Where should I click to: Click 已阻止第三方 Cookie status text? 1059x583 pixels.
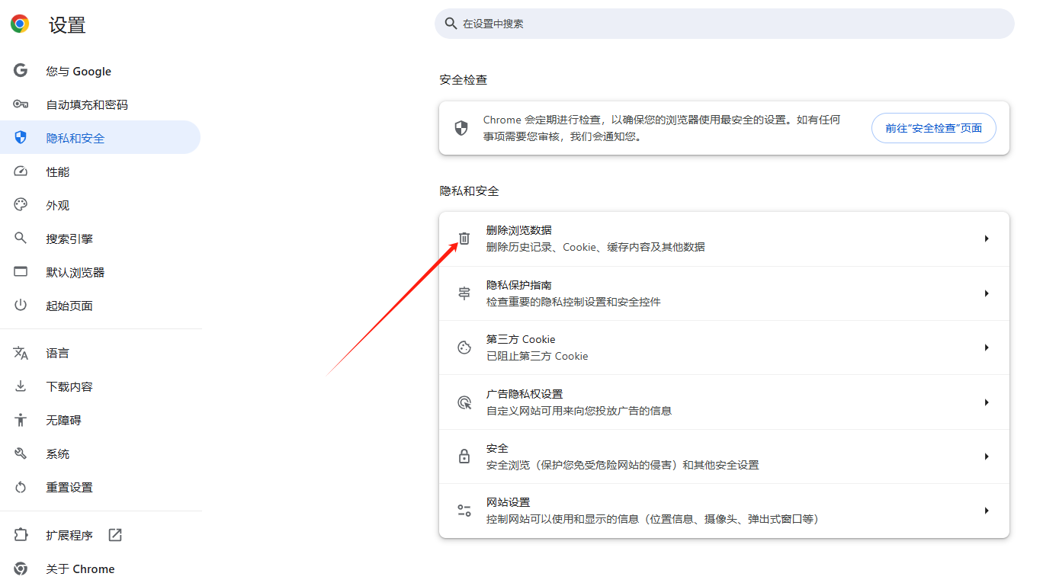coord(538,356)
